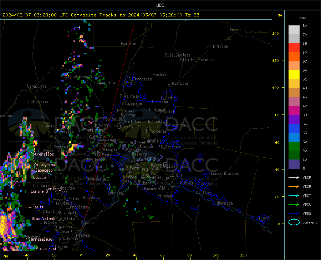This screenshot has width=321, height=260.
Task: Click the 'Divisadero' map label
Action: (x=174, y=125)
